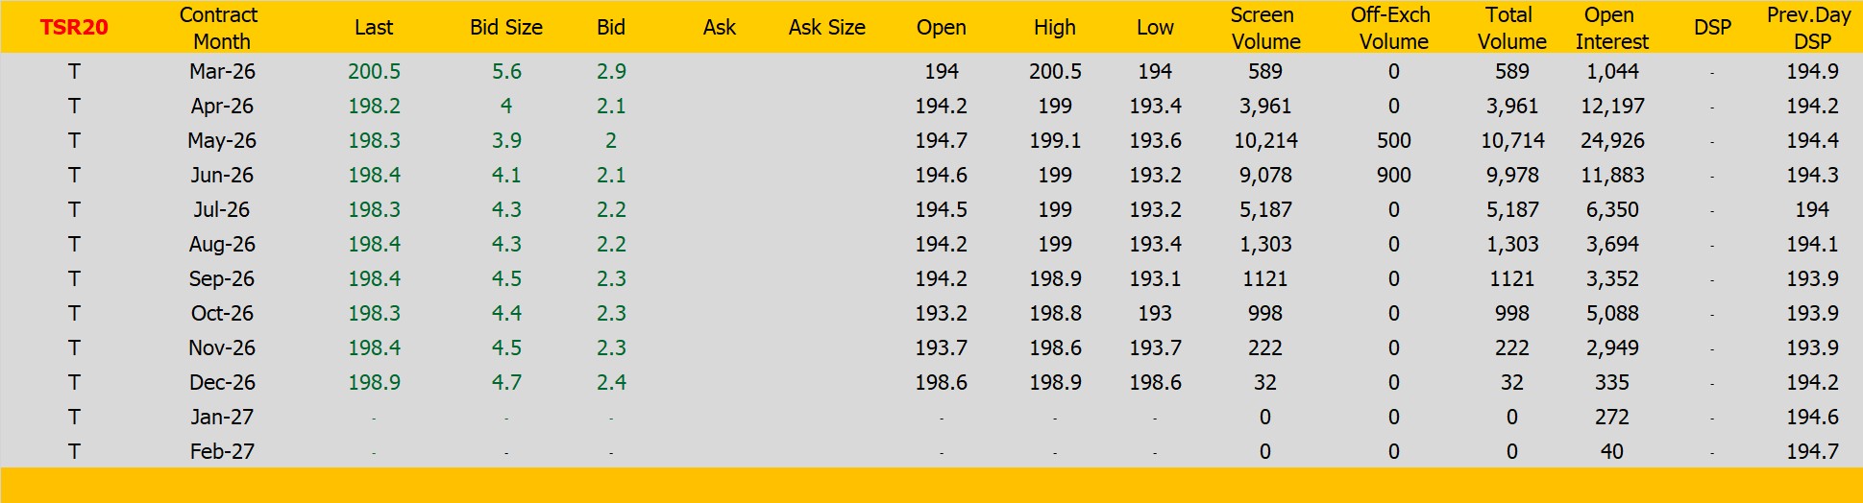Select Oct-26 open price 193.2
The image size is (1863, 503).
[941, 314]
